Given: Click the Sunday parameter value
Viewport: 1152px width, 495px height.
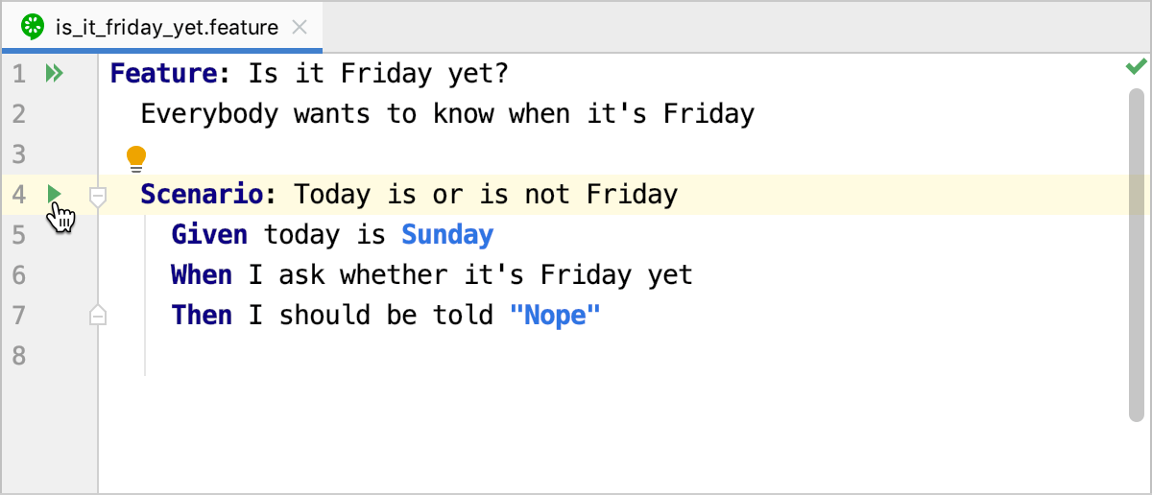Looking at the screenshot, I should pyautogui.click(x=447, y=235).
